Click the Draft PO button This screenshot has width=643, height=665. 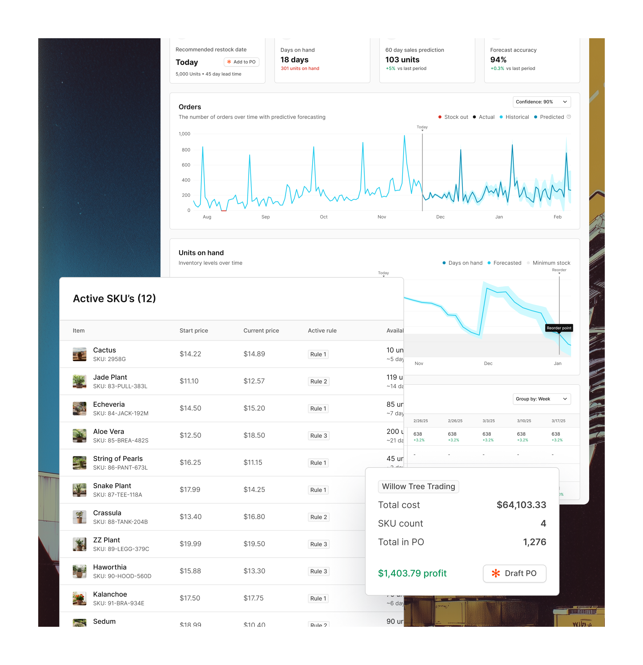click(x=514, y=573)
